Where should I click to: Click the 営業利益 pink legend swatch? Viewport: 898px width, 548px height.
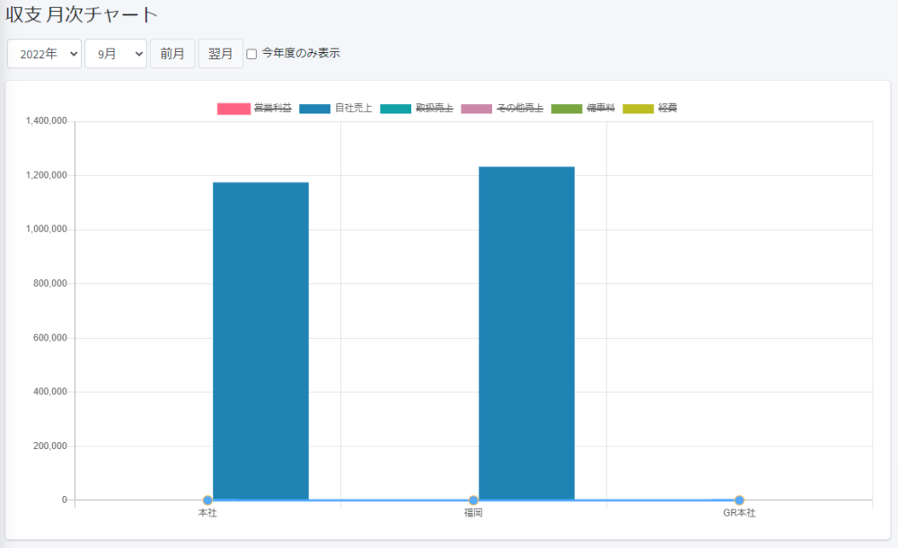point(233,109)
